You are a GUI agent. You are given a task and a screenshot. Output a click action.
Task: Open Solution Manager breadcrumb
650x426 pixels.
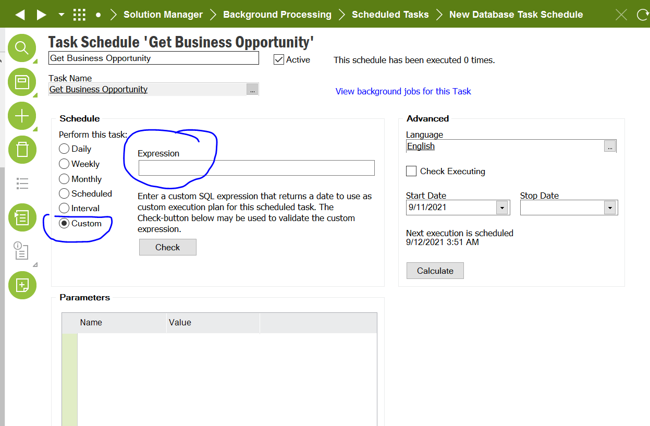pyautogui.click(x=163, y=15)
